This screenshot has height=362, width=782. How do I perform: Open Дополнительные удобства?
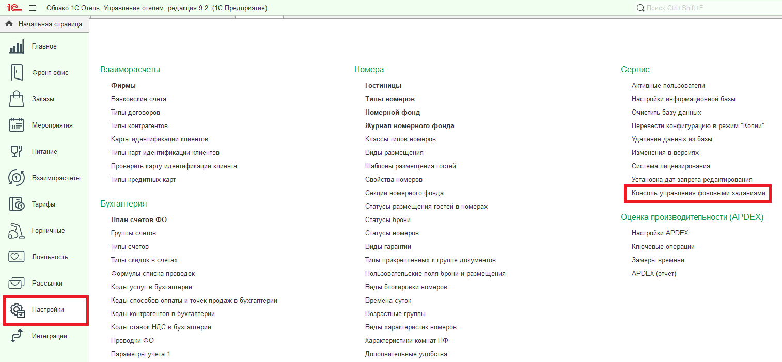point(406,354)
